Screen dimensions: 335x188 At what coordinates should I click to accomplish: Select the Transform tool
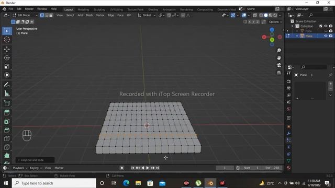pyautogui.click(x=7, y=75)
